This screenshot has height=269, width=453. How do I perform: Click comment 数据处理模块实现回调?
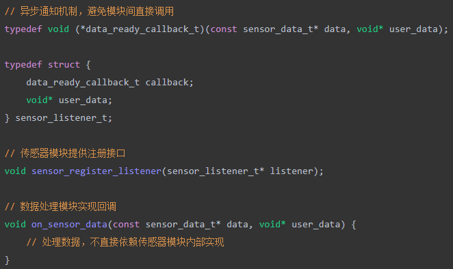tap(60, 207)
